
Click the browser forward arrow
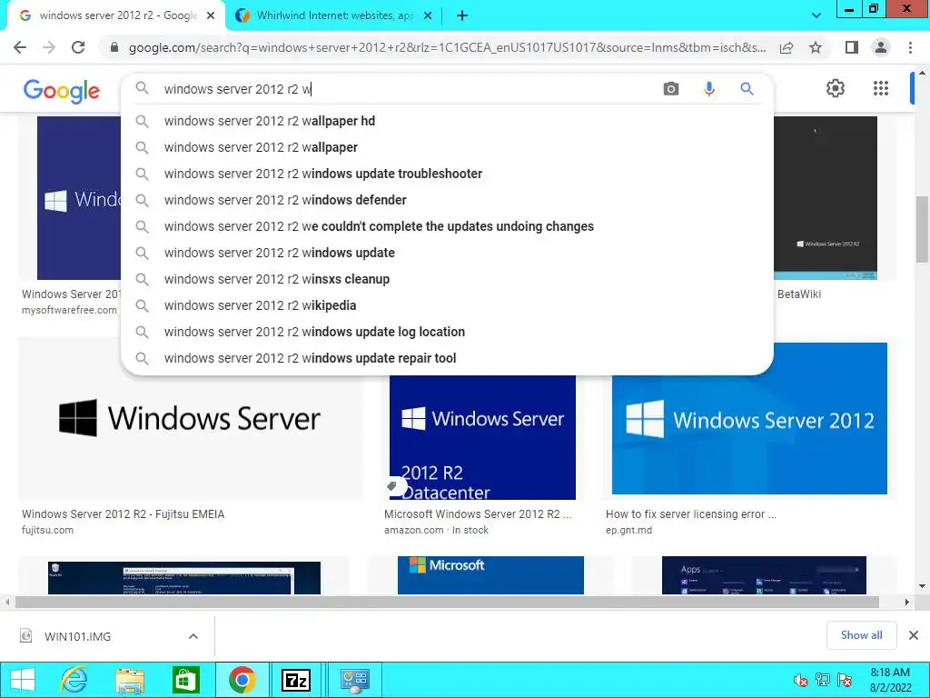coord(49,47)
